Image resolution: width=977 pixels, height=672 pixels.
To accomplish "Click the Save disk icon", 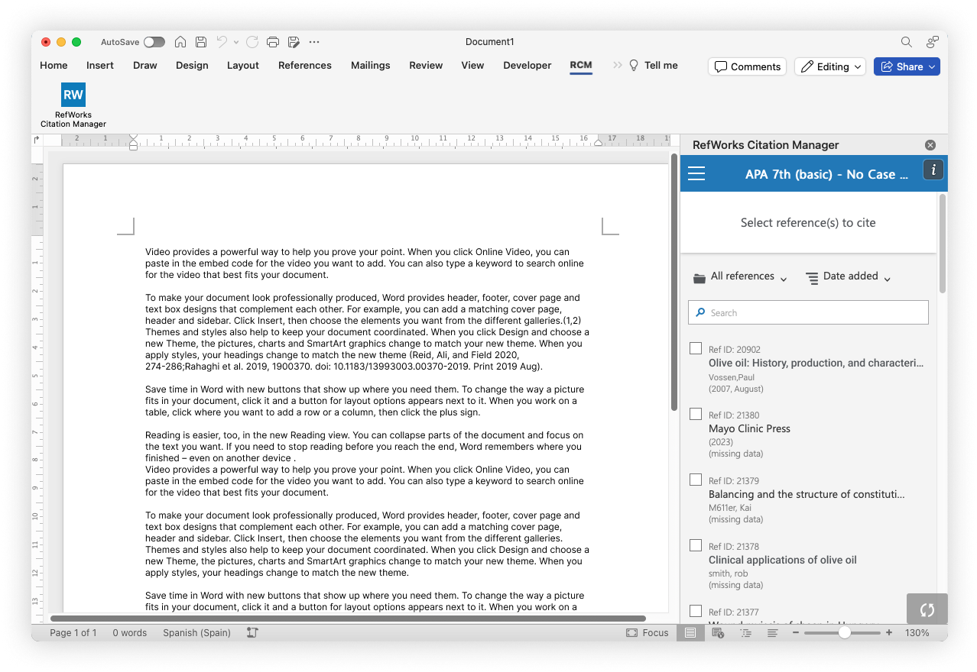I will click(201, 42).
